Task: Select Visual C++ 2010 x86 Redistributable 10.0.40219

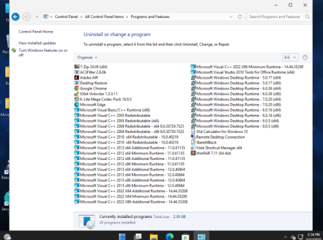Action: (127, 142)
